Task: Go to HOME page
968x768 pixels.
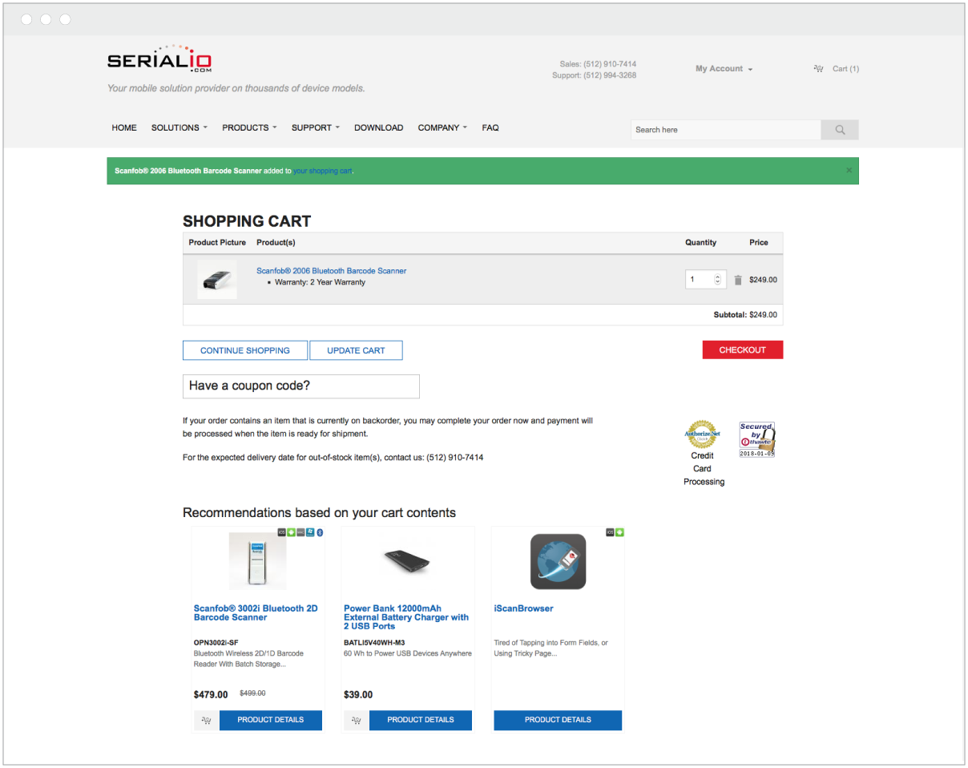Action: click(x=124, y=127)
